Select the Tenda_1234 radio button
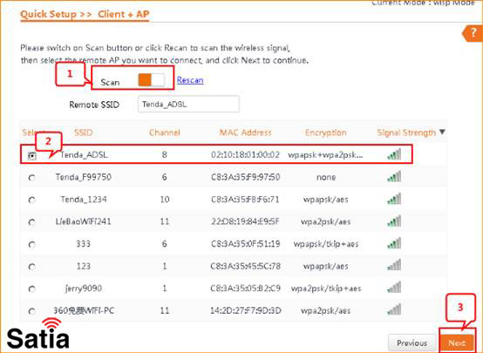The height and width of the screenshot is (353, 483). pyautogui.click(x=31, y=200)
